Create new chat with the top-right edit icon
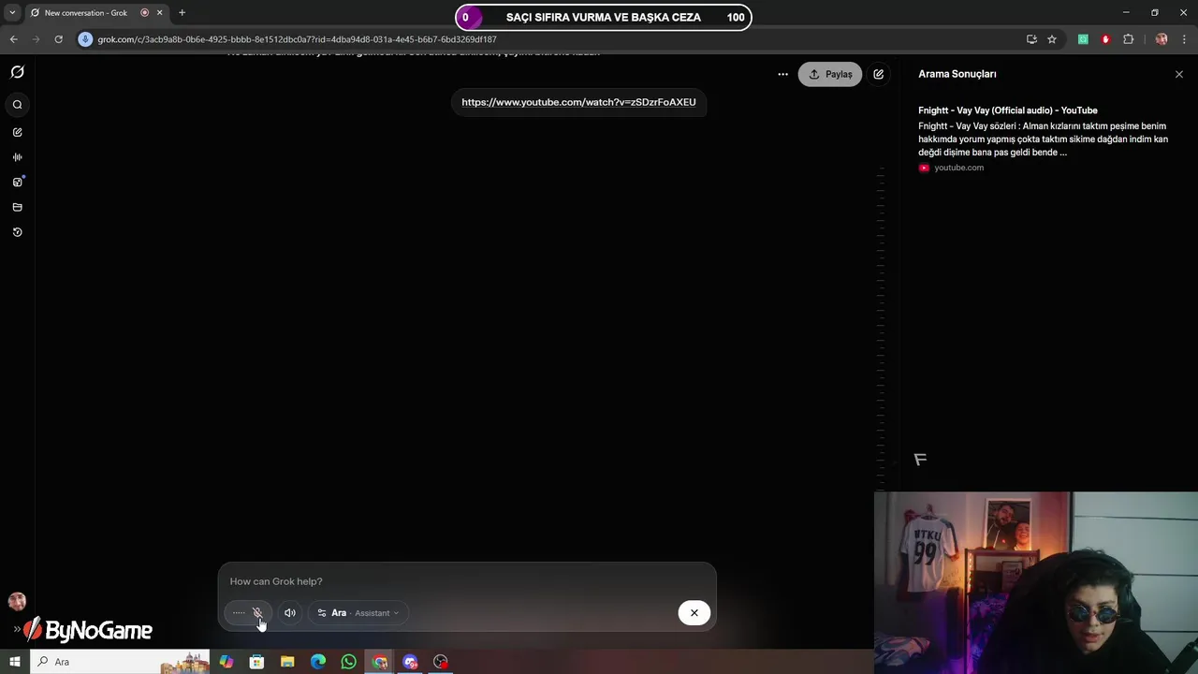1198x674 pixels. click(x=878, y=74)
